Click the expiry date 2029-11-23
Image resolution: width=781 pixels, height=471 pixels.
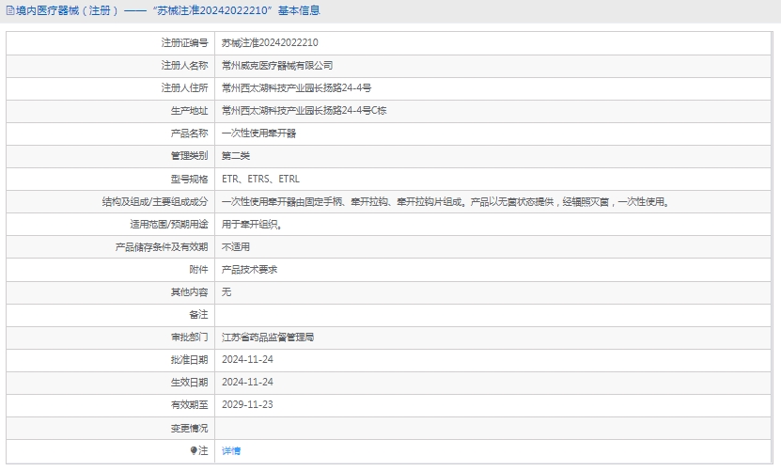click(247, 404)
